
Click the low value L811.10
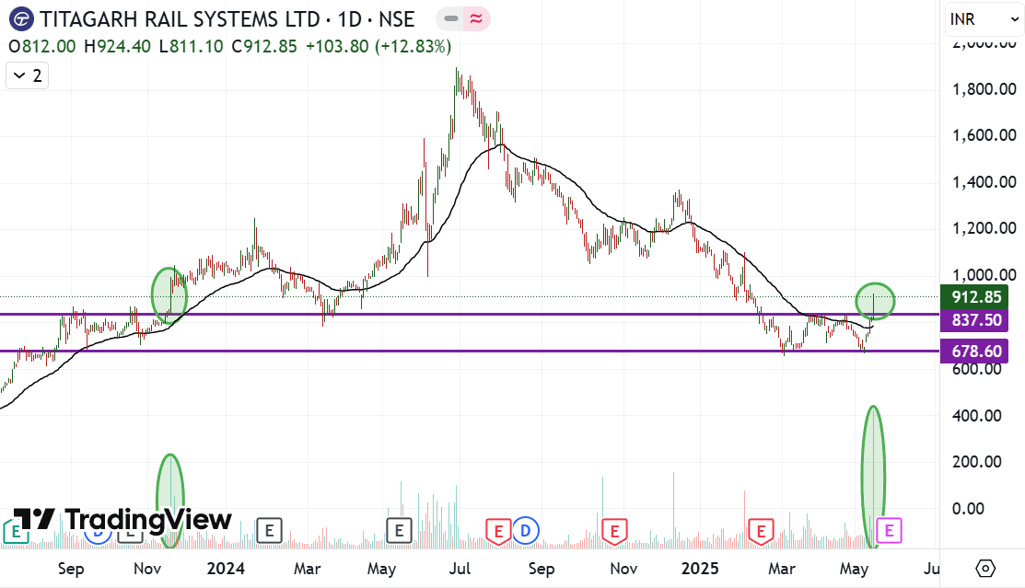(191, 46)
